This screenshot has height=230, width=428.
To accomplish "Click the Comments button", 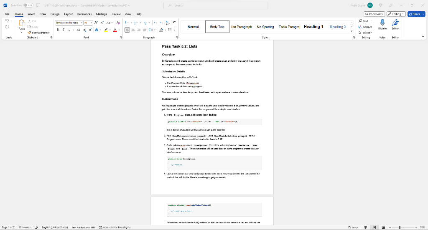I will click(374, 14).
